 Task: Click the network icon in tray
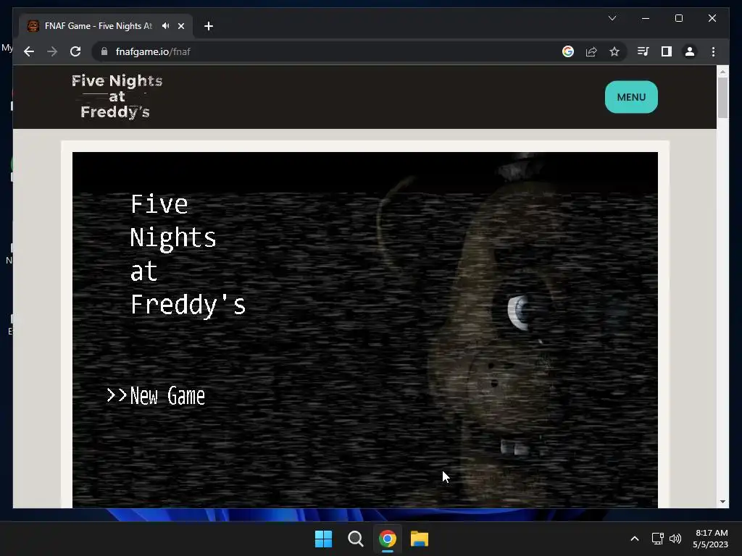[657, 539]
